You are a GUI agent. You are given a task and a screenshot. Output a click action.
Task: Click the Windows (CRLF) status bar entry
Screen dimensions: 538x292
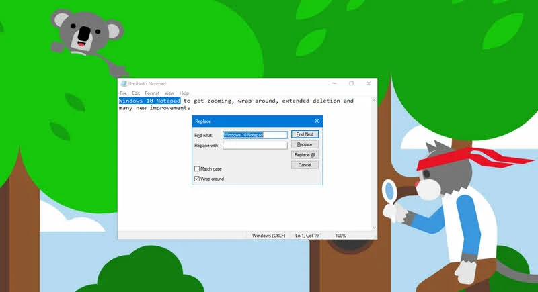coord(268,236)
